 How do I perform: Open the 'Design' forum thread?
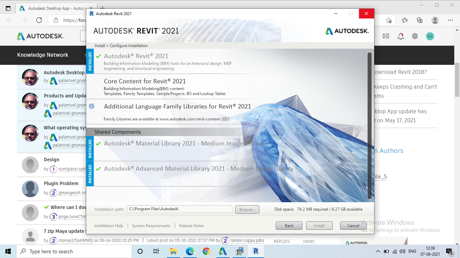coord(52,160)
